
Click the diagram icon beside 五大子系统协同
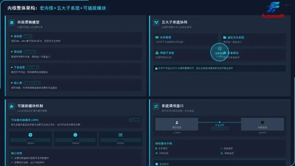156,23
